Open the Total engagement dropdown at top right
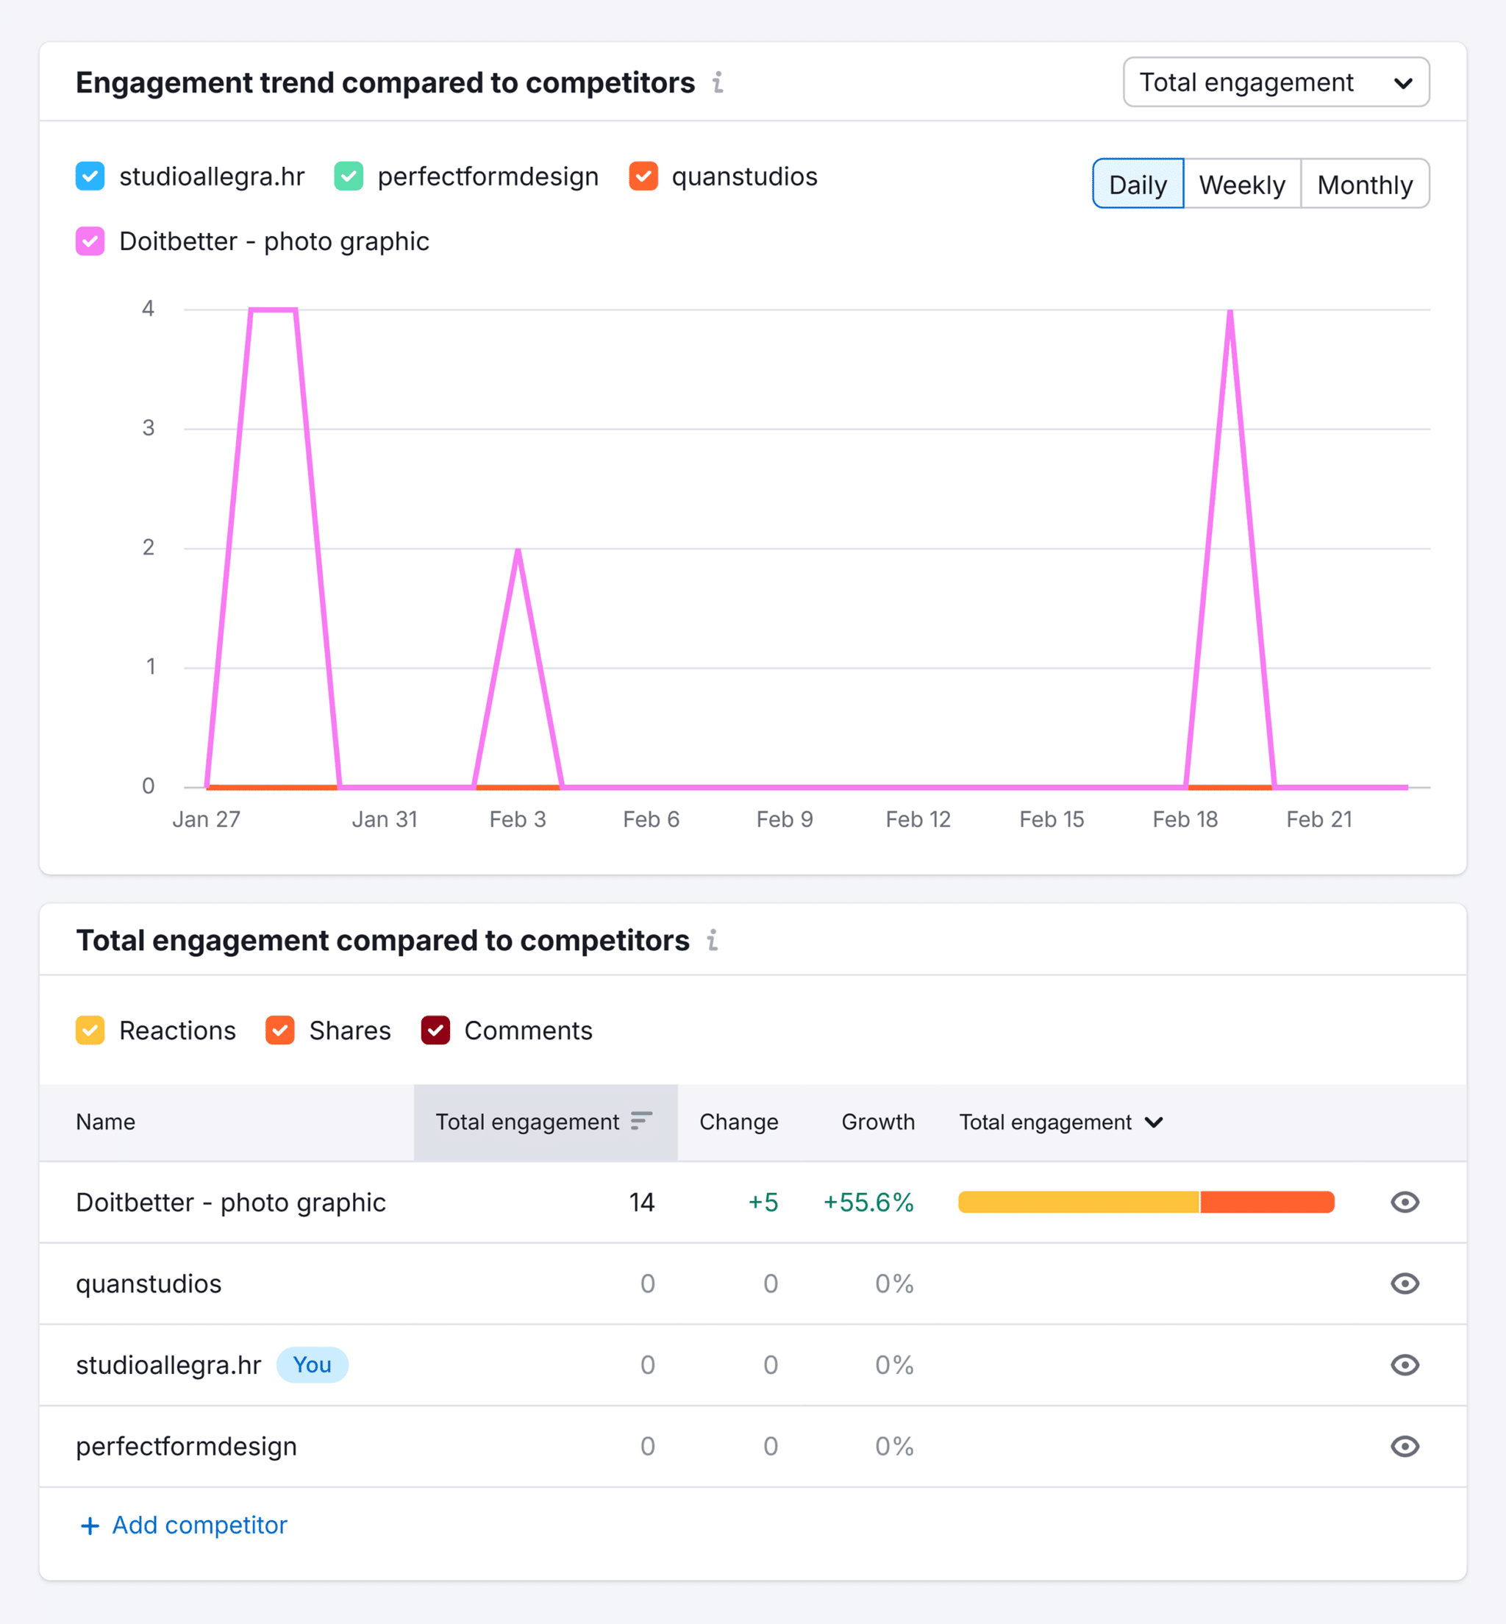Screen dimensions: 1506x1624 [x=1275, y=82]
